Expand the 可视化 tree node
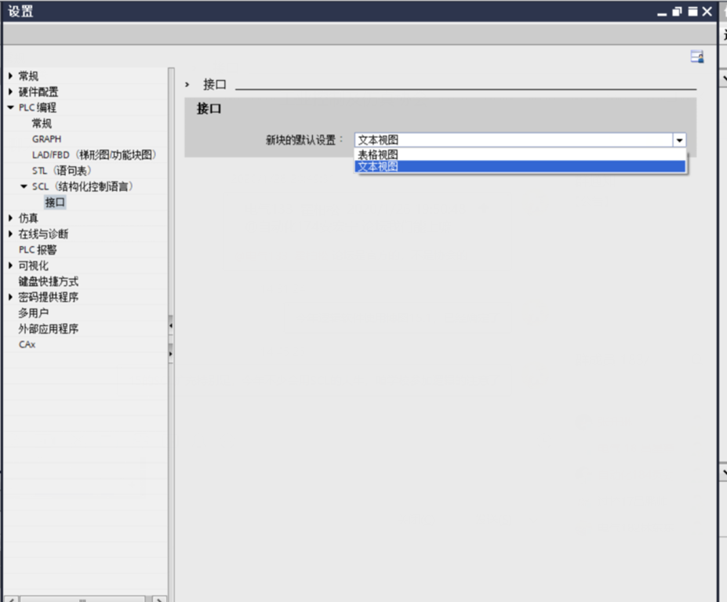Screen dimensions: 727x602 9,265
